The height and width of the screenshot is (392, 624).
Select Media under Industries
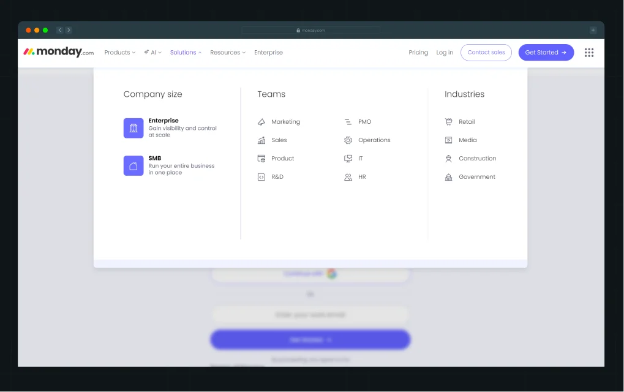(460, 140)
